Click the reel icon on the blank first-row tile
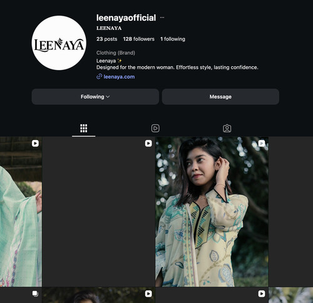 click(148, 143)
